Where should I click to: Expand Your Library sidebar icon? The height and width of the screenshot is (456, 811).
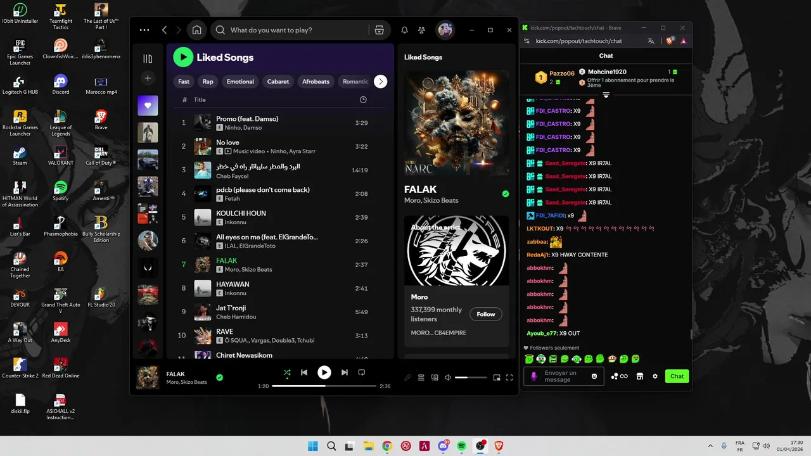(x=148, y=58)
